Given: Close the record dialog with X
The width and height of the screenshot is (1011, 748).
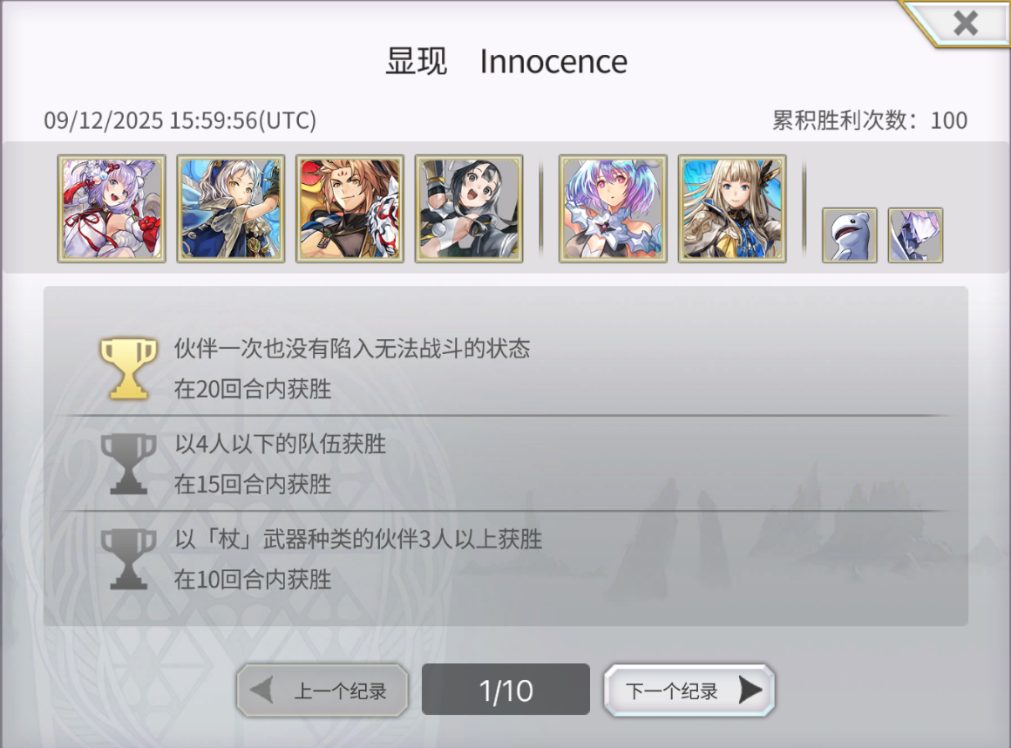Looking at the screenshot, I should point(965,24).
